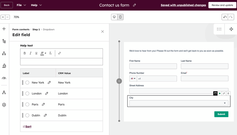Click the edit pencil next to London
The image size is (237, 135).
(47, 93)
